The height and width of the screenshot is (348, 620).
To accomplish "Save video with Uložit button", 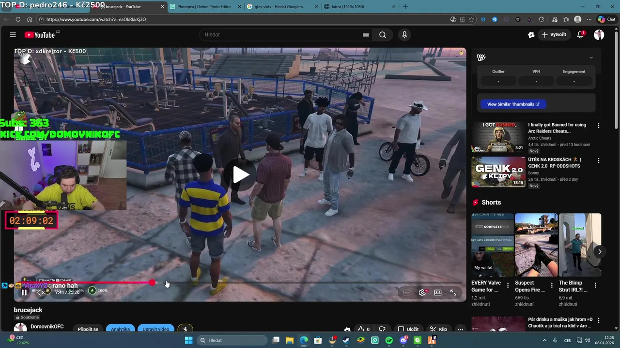I will tap(408, 329).
